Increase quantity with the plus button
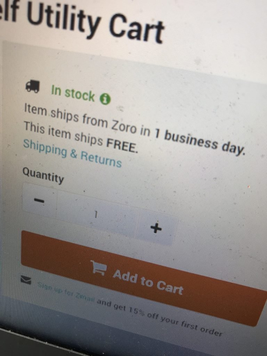Screen dimensions: 267x356 156,228
